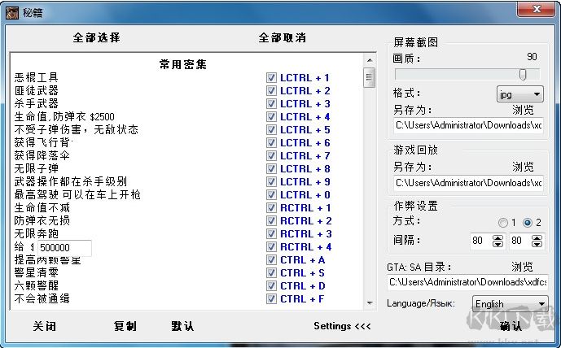Click 全部选择 select all button
561x348 pixels.
(97, 37)
